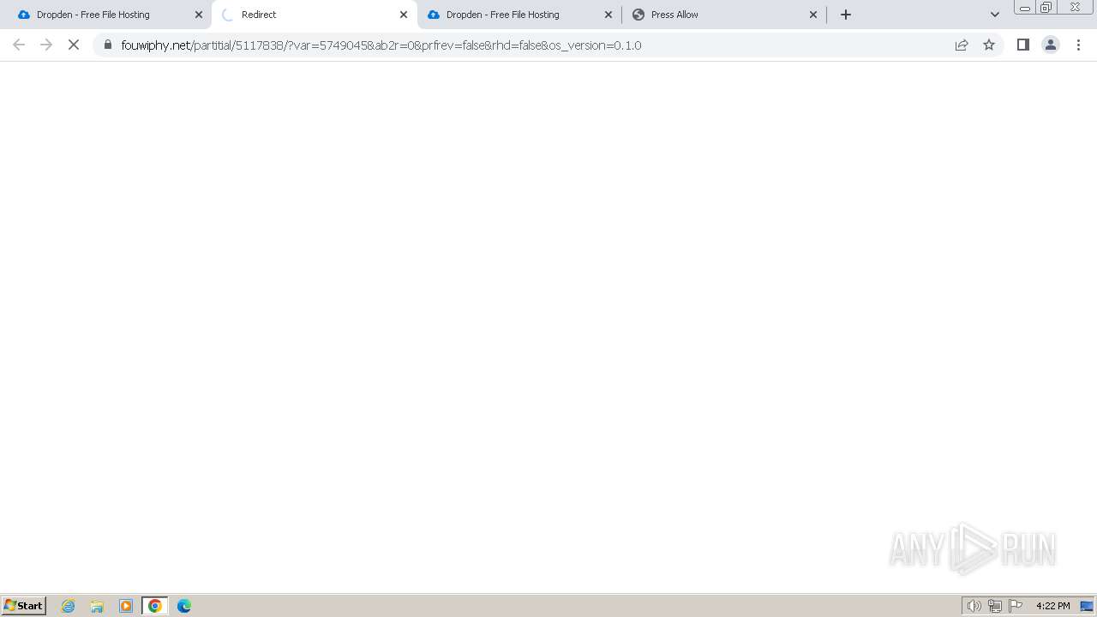This screenshot has height=617, width=1097.
Task: Minimize the Chrome window
Action: 1024,8
